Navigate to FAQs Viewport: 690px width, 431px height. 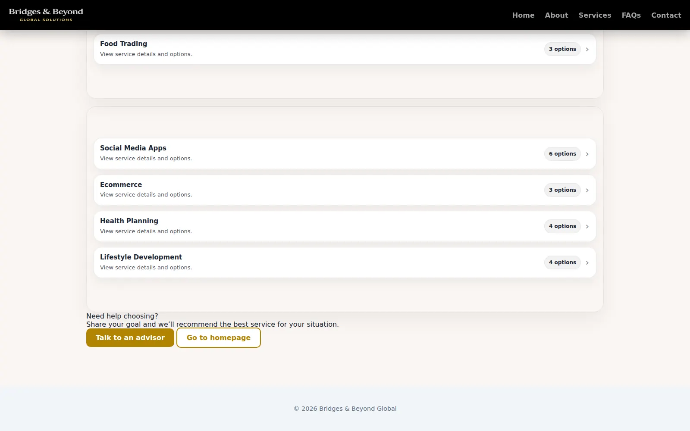631,15
